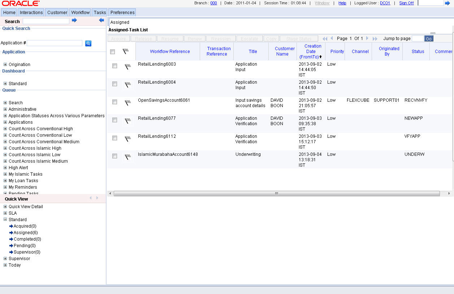Click the Application # search magnifier icon

[88, 43]
